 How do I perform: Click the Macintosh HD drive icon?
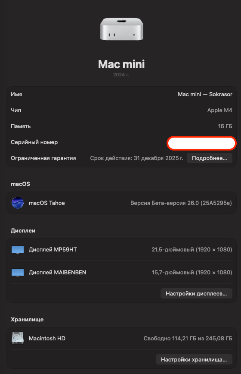coord(18,338)
